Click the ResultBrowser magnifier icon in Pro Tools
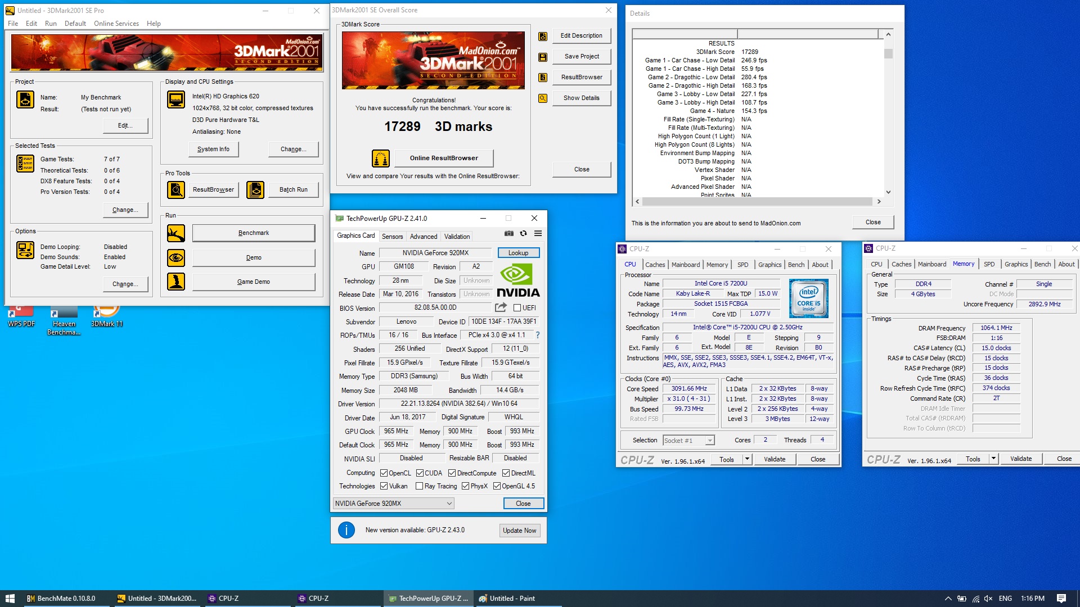Viewport: 1080px width, 607px height. (176, 190)
